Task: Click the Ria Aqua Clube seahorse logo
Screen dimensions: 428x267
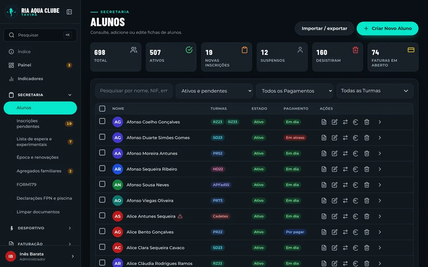Action: coord(11,12)
